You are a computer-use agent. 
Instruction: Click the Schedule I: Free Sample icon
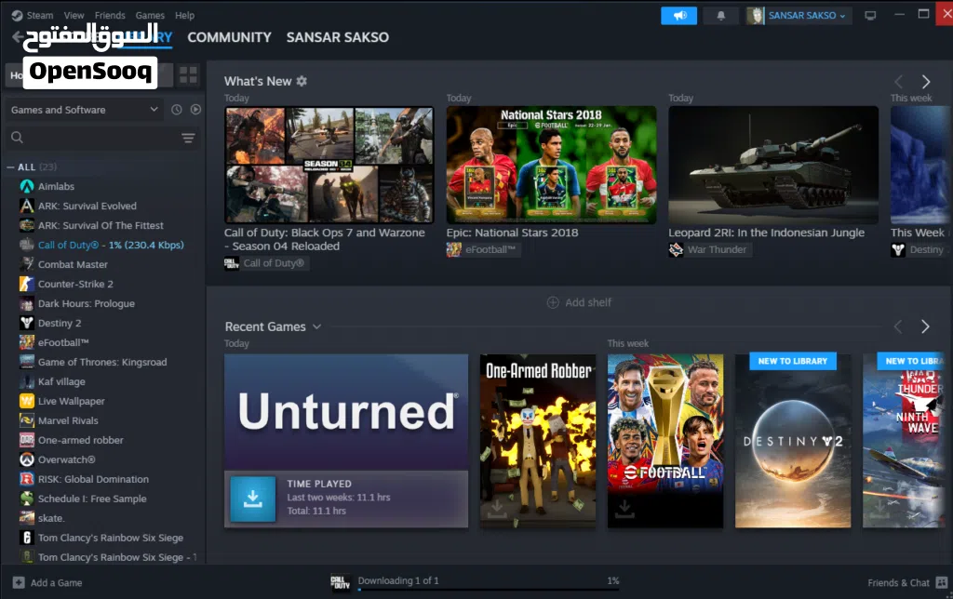(27, 499)
